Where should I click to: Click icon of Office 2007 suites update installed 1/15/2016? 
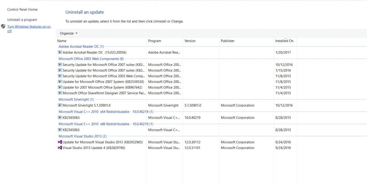point(60,70)
